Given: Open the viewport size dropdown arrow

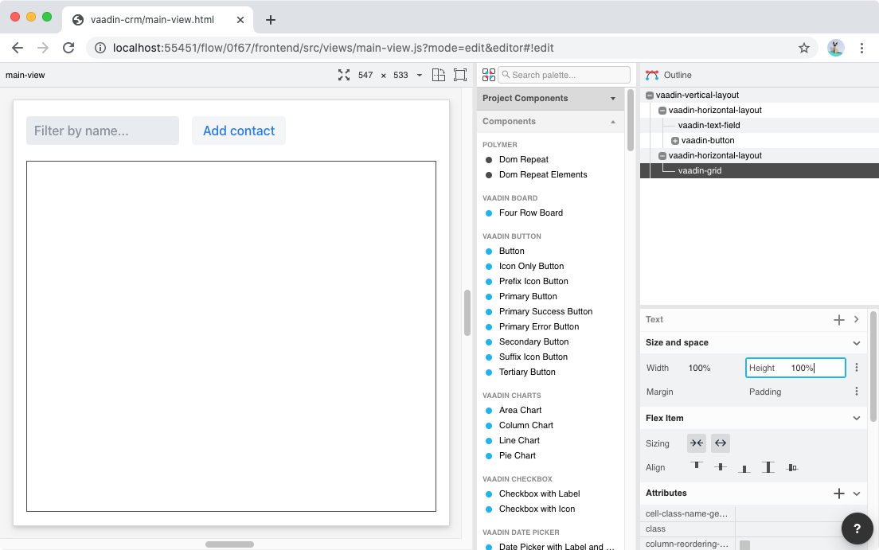Looking at the screenshot, I should point(420,75).
